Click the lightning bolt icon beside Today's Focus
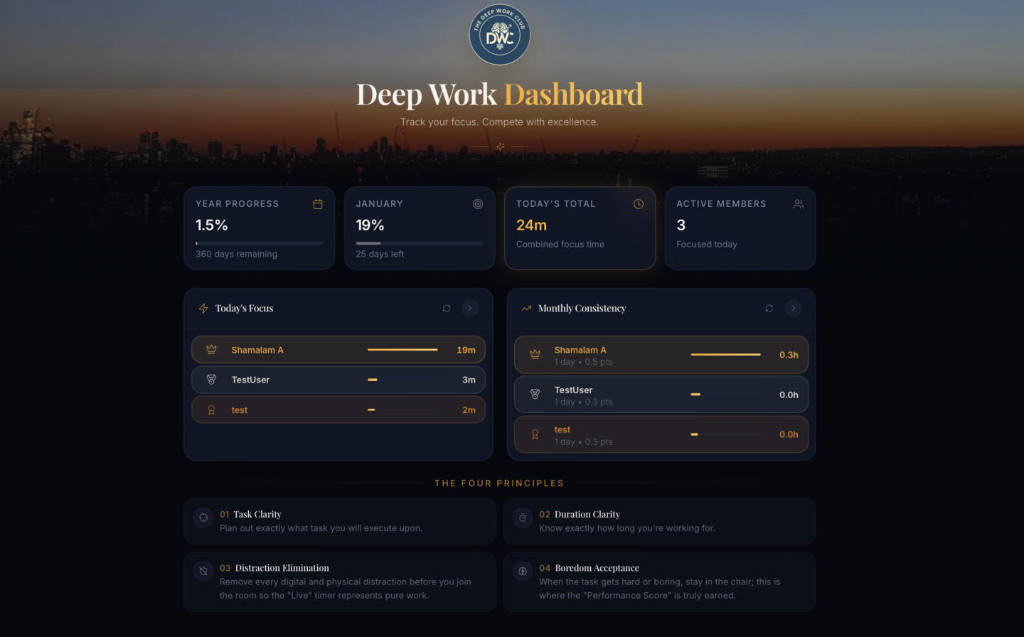 click(203, 309)
